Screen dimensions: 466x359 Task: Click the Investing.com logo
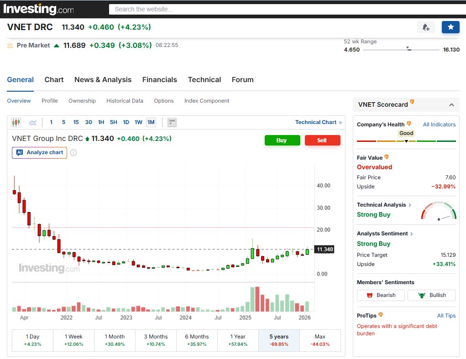coord(39,9)
